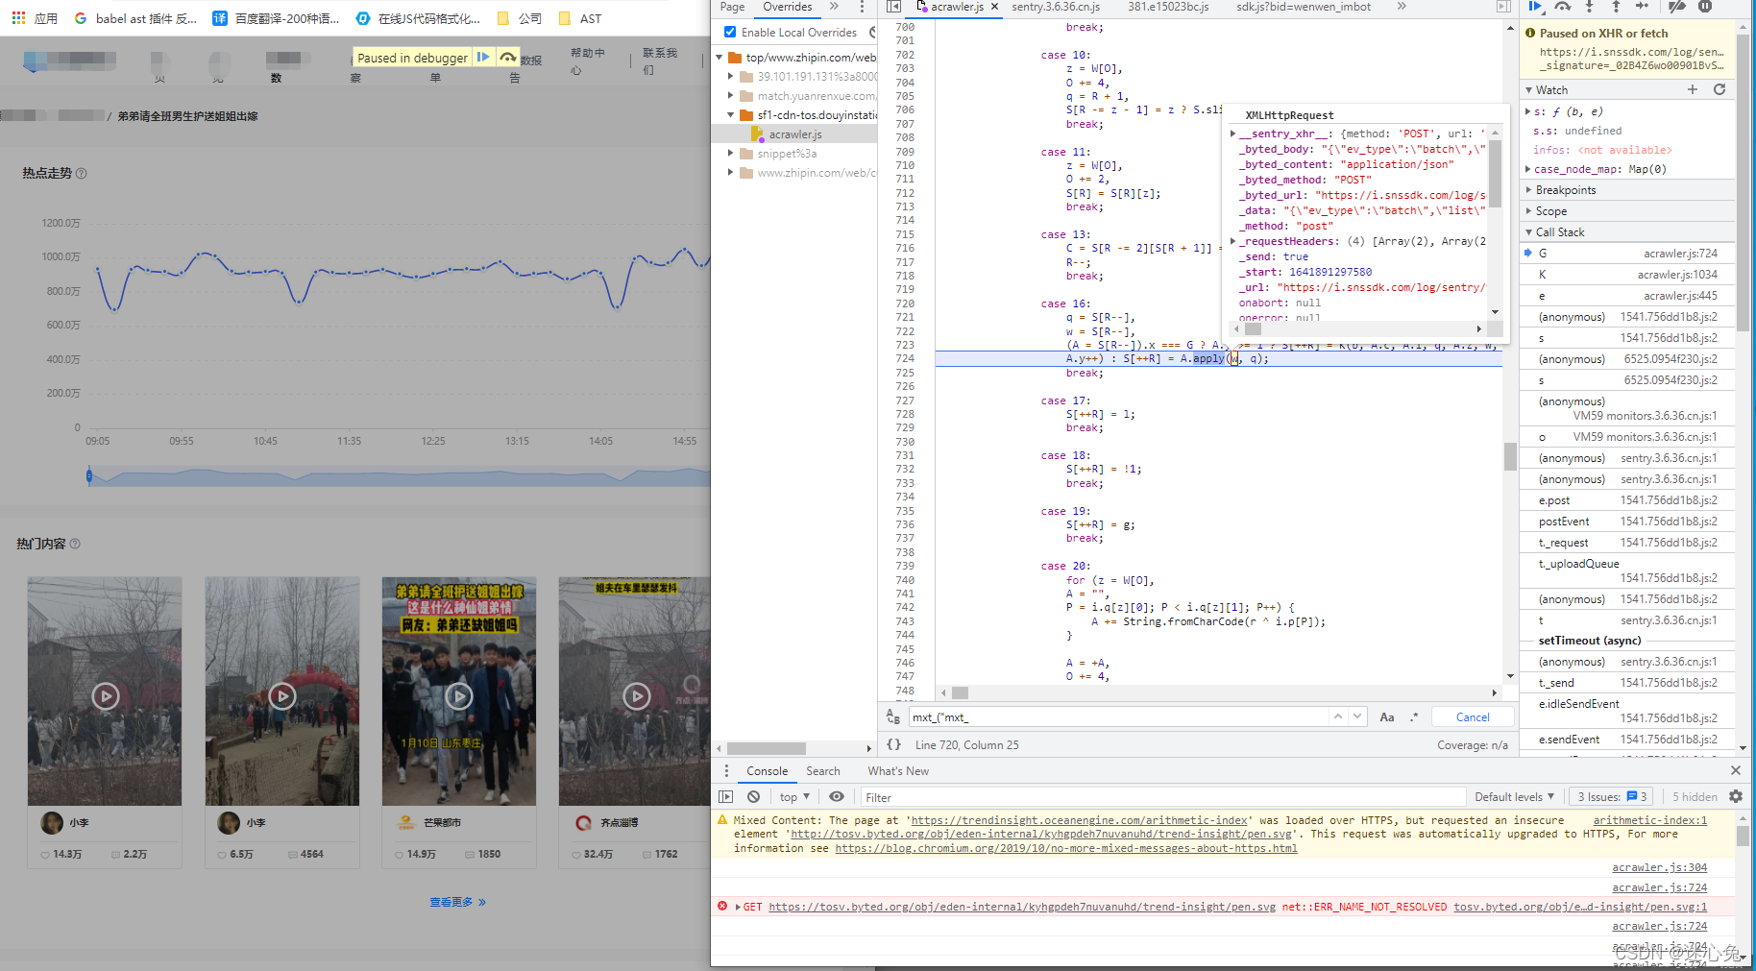Image resolution: width=1756 pixels, height=971 pixels.
Task: Select the Console drawer tab
Action: (x=768, y=771)
